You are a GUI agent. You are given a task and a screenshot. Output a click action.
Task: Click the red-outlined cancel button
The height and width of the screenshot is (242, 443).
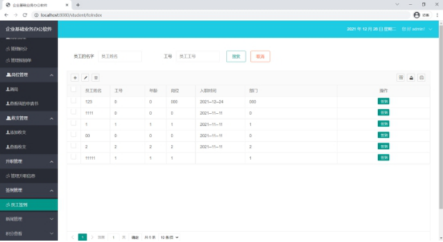[260, 56]
